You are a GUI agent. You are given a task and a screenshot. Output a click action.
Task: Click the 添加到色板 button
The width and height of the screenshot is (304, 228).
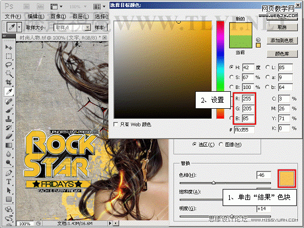282,41
